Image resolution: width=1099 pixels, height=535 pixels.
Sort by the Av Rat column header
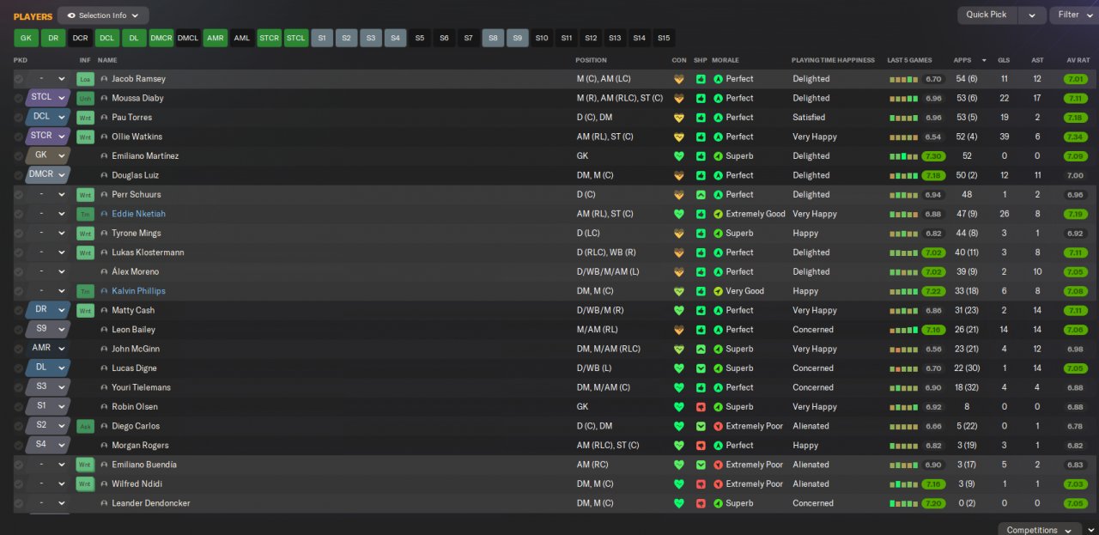[1078, 60]
